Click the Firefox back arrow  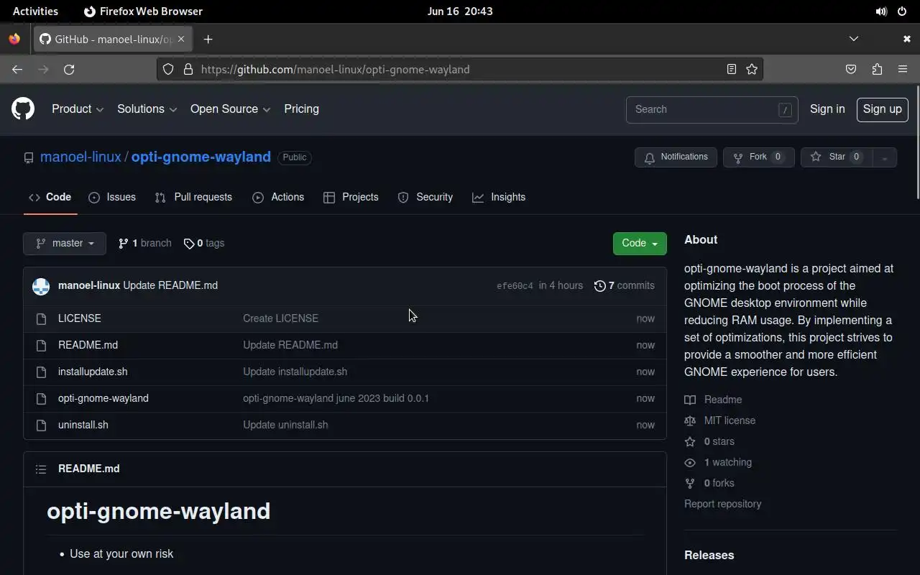point(17,70)
